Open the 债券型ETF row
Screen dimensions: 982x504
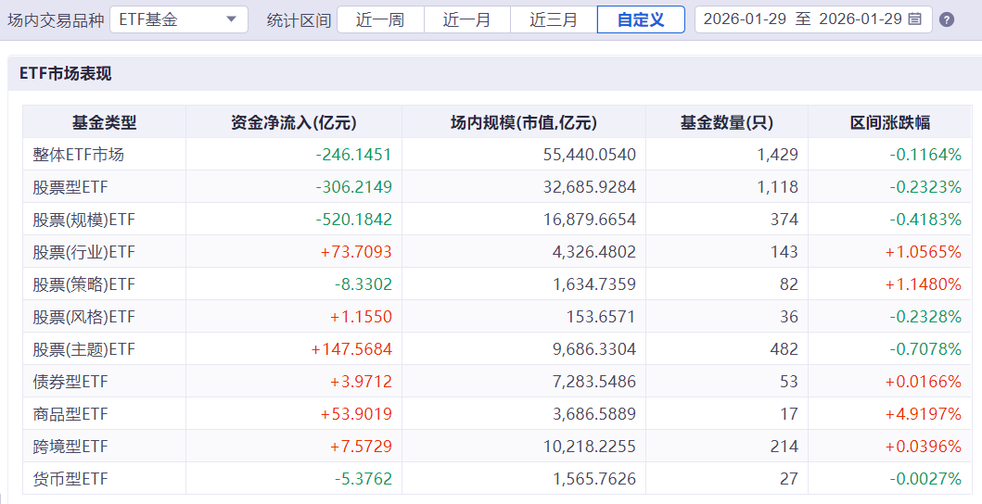click(x=497, y=382)
